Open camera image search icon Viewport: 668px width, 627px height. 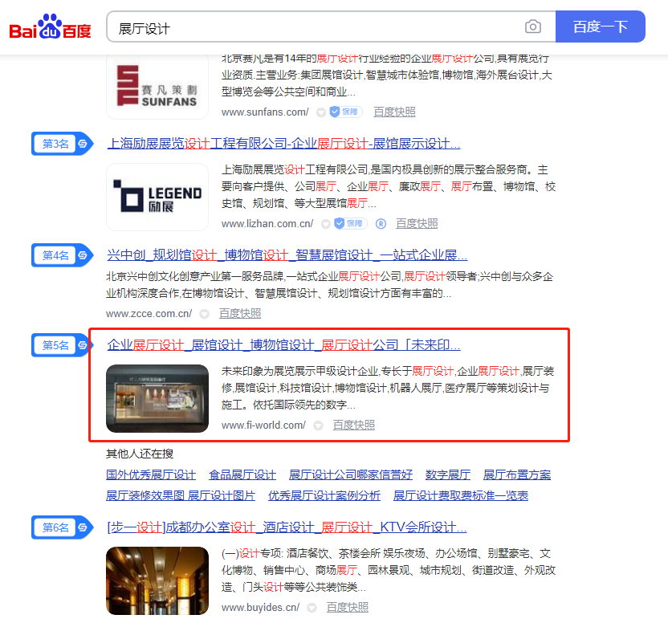533,26
